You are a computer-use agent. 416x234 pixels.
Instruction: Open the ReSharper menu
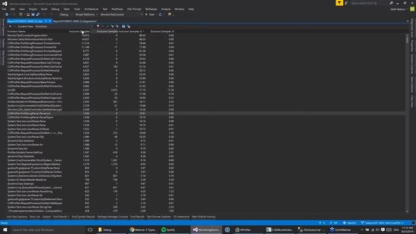[x=151, y=9]
